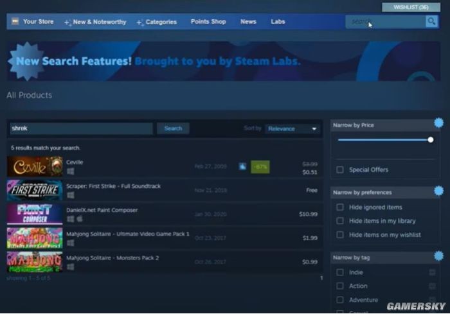The width and height of the screenshot is (450, 314).
Task: Click the shrek search term input field
Action: coord(81,128)
